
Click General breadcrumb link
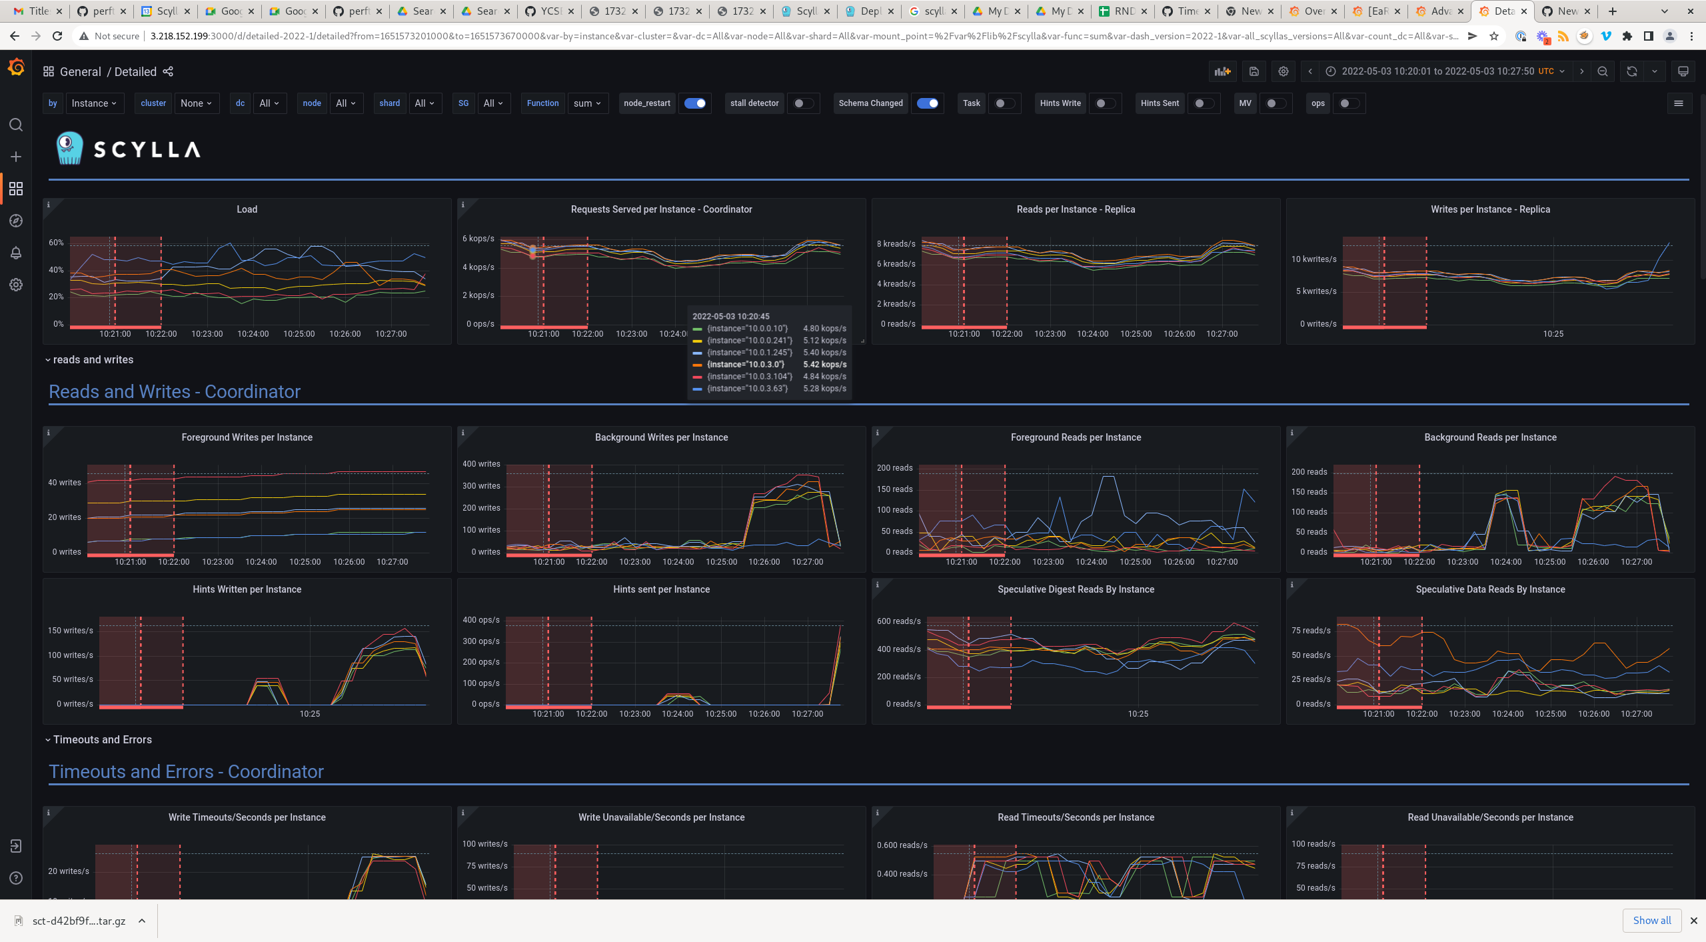(x=80, y=71)
